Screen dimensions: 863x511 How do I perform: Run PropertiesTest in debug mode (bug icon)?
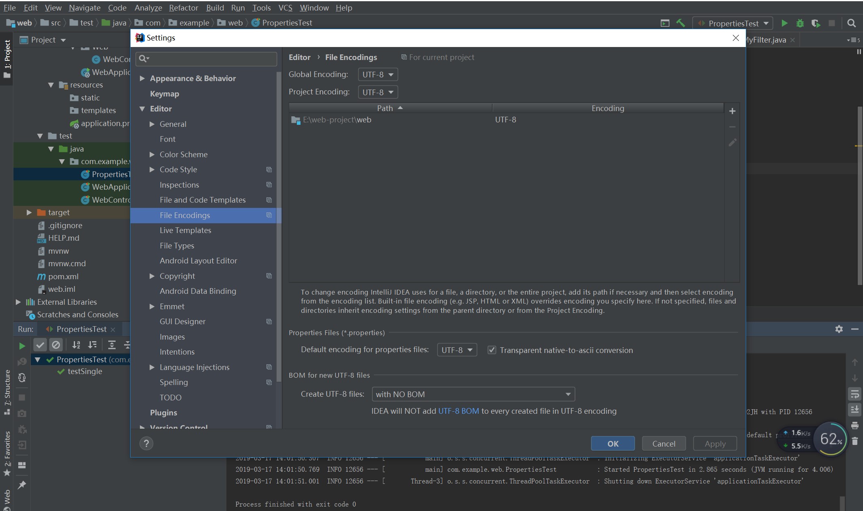point(800,23)
